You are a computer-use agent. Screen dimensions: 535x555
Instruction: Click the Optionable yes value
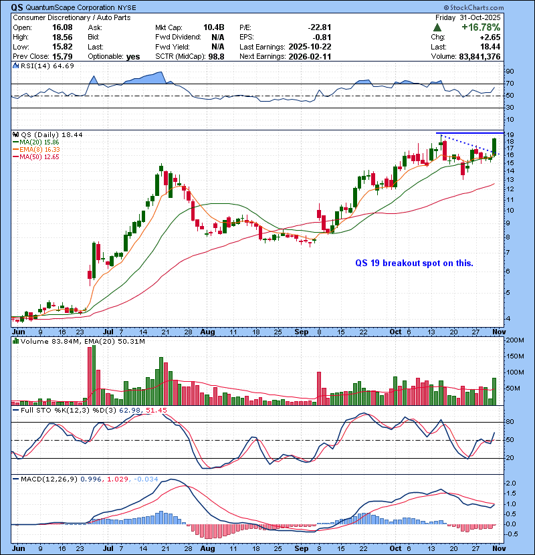click(133, 57)
